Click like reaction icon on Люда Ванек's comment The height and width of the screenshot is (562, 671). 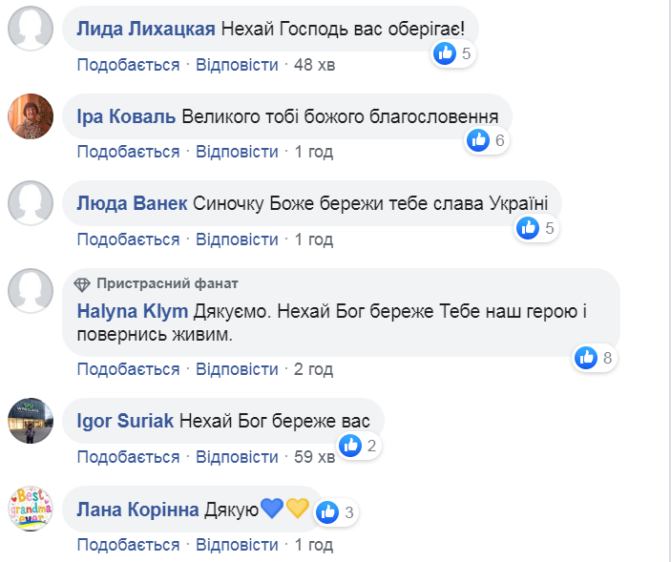(x=528, y=228)
